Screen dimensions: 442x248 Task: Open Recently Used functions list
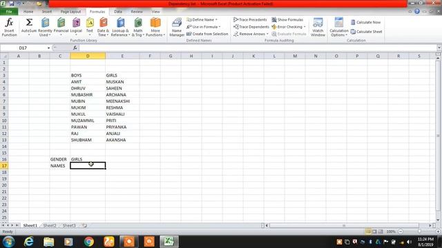click(45, 27)
